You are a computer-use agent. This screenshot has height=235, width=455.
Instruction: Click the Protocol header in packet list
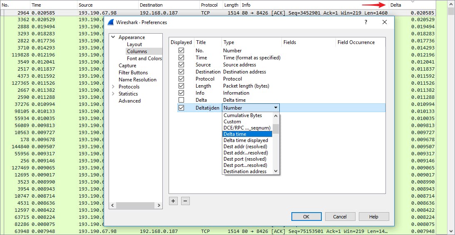[211, 5]
